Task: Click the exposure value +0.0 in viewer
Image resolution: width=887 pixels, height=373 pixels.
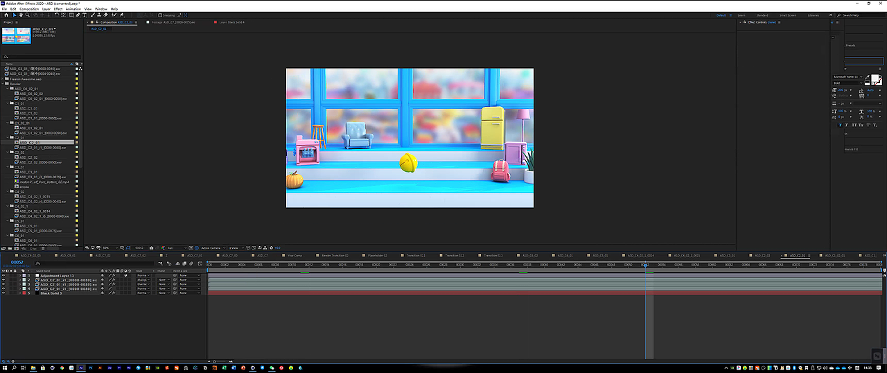Action: tap(278, 248)
